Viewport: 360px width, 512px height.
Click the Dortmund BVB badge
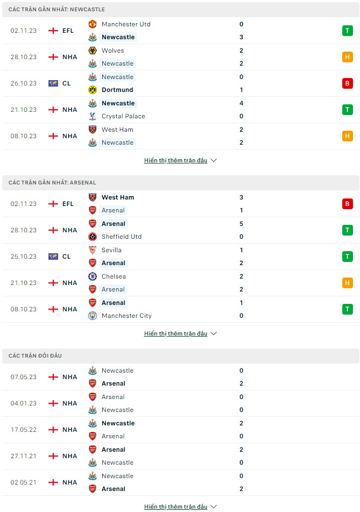[x=93, y=90]
